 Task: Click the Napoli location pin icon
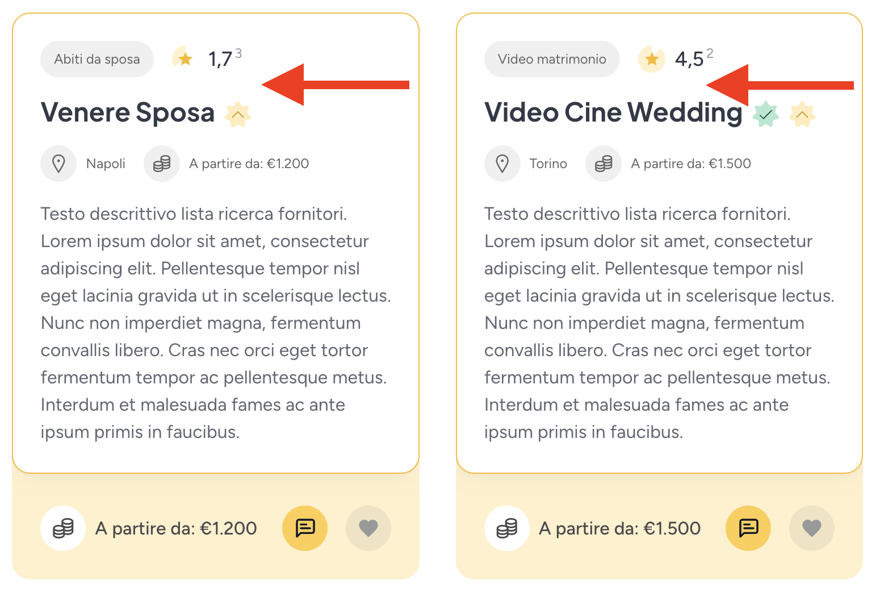[58, 164]
